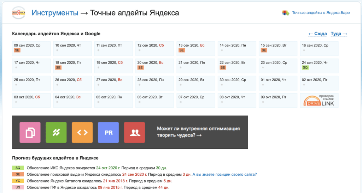362x193 pixels.
Task: Select the 03 окт 2020, Сб calendar cell
Action: click(x=31, y=101)
